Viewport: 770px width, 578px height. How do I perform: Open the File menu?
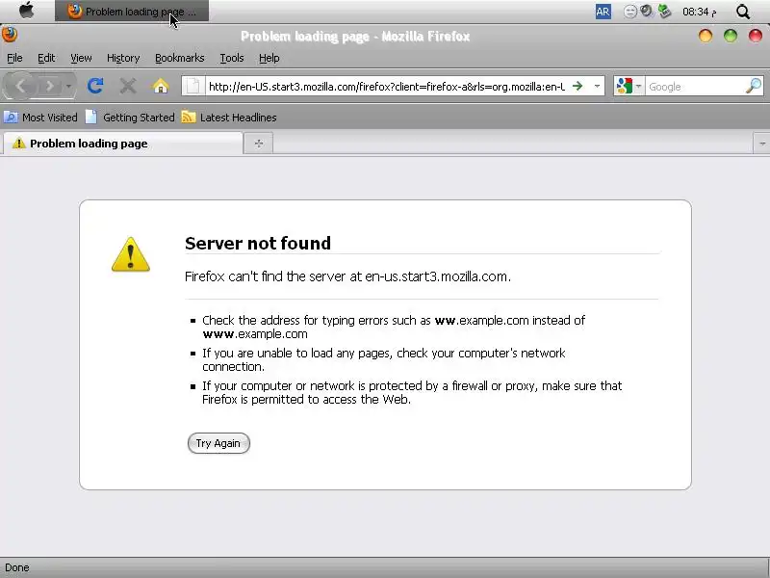point(14,58)
